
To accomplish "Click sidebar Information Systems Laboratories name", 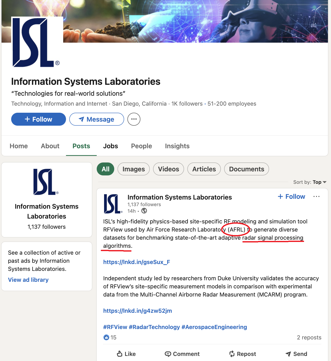I will [46, 211].
